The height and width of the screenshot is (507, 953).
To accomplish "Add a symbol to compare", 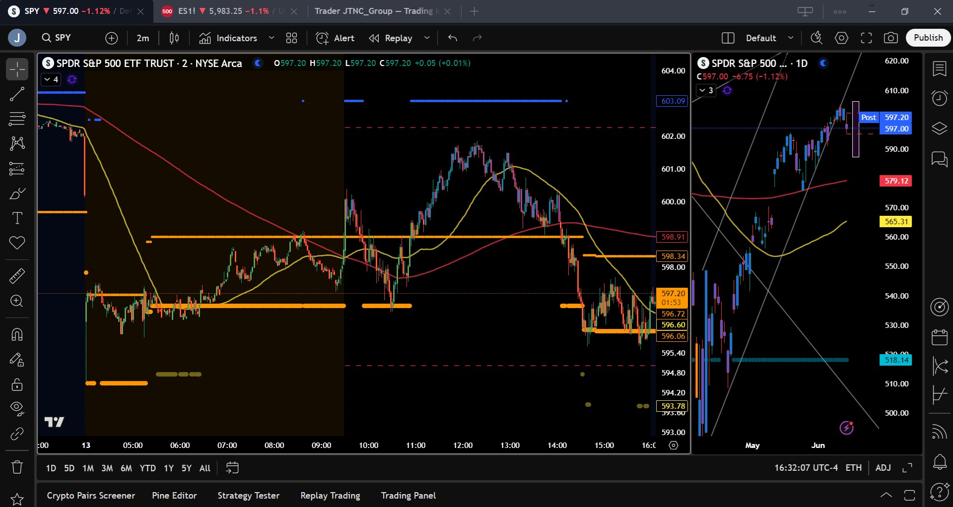I will pyautogui.click(x=112, y=38).
